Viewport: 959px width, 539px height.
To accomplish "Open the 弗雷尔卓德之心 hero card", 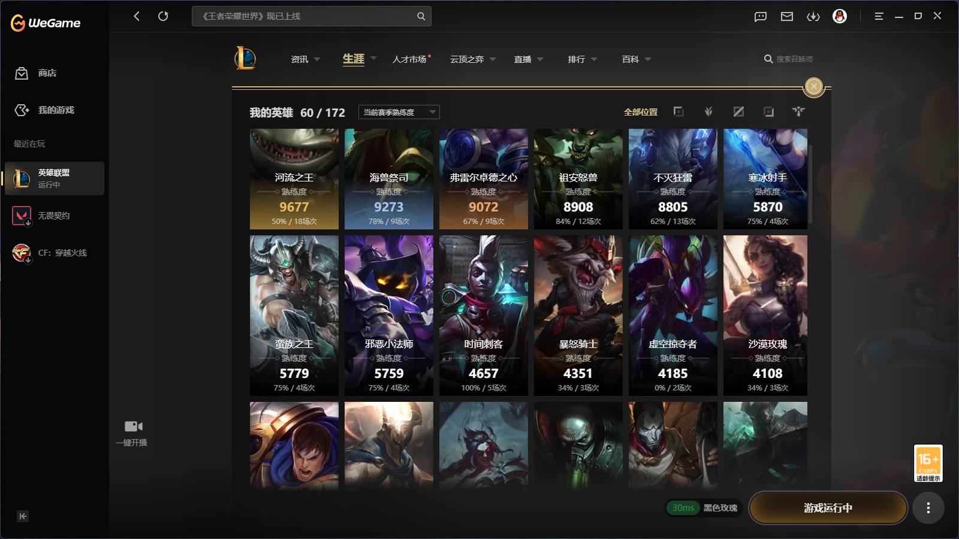I will (x=484, y=179).
